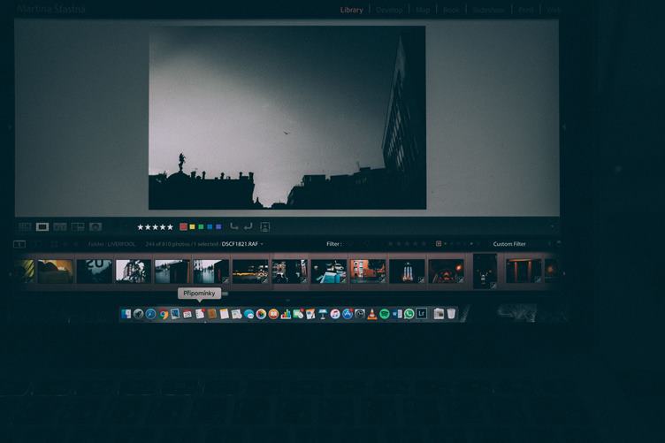Select the yellow light-trails night thumbnail

tap(250, 271)
